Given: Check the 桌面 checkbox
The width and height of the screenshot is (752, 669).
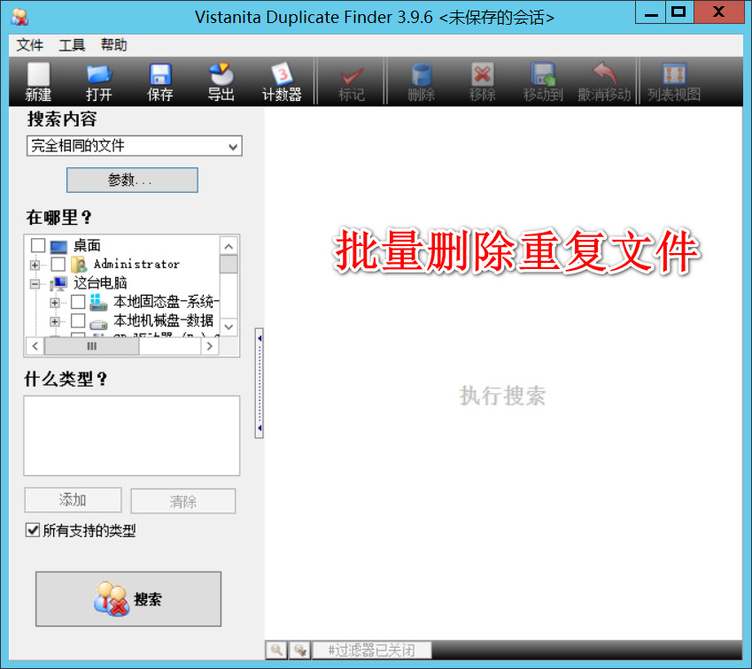Looking at the screenshot, I should (38, 245).
